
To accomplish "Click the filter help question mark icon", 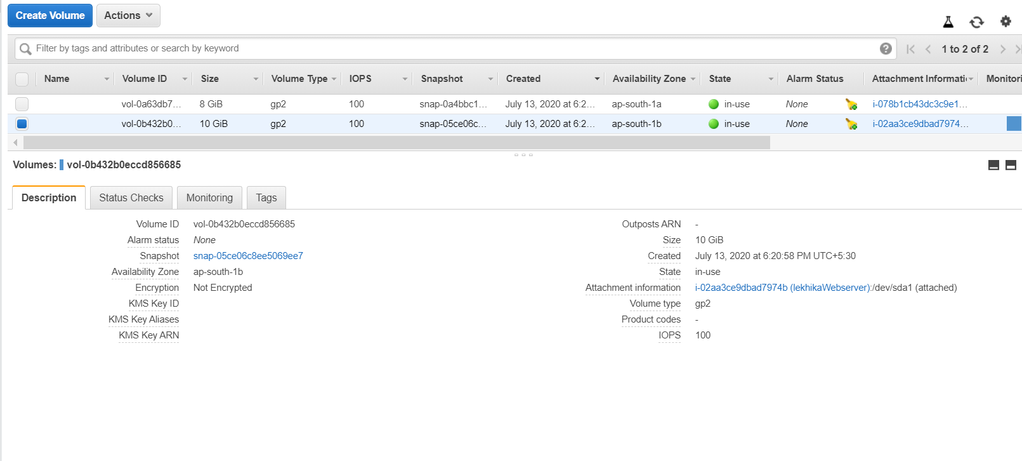I will click(886, 49).
